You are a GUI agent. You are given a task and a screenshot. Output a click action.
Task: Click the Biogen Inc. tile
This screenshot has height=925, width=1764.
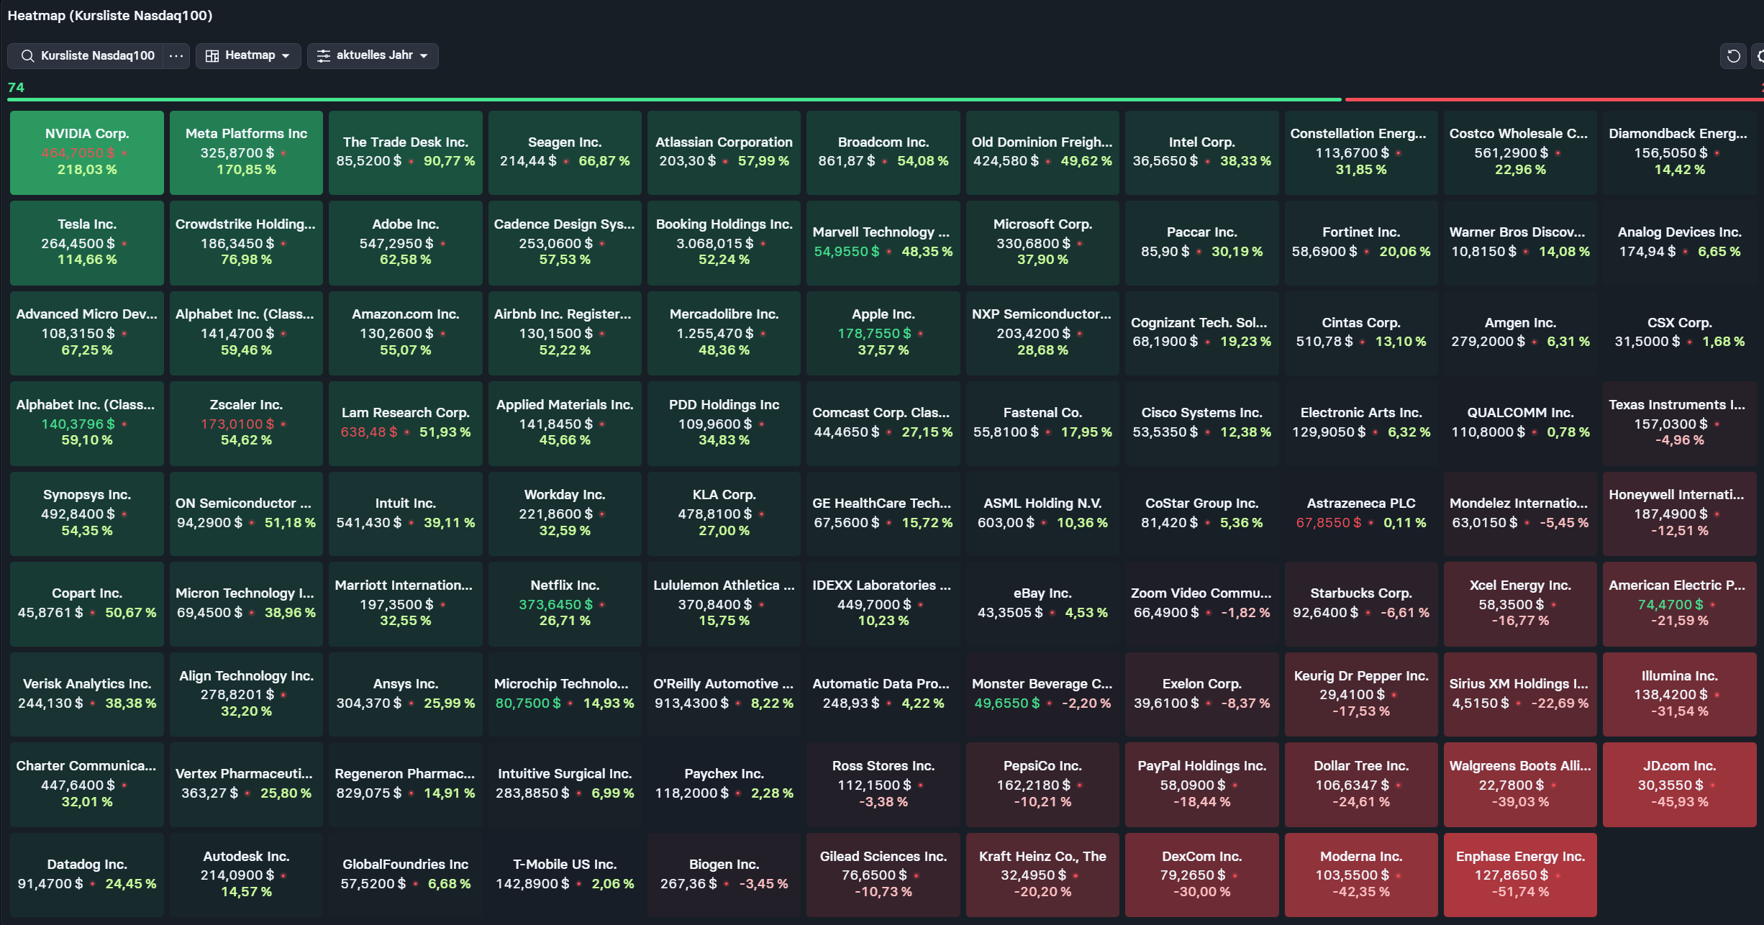coord(724,875)
